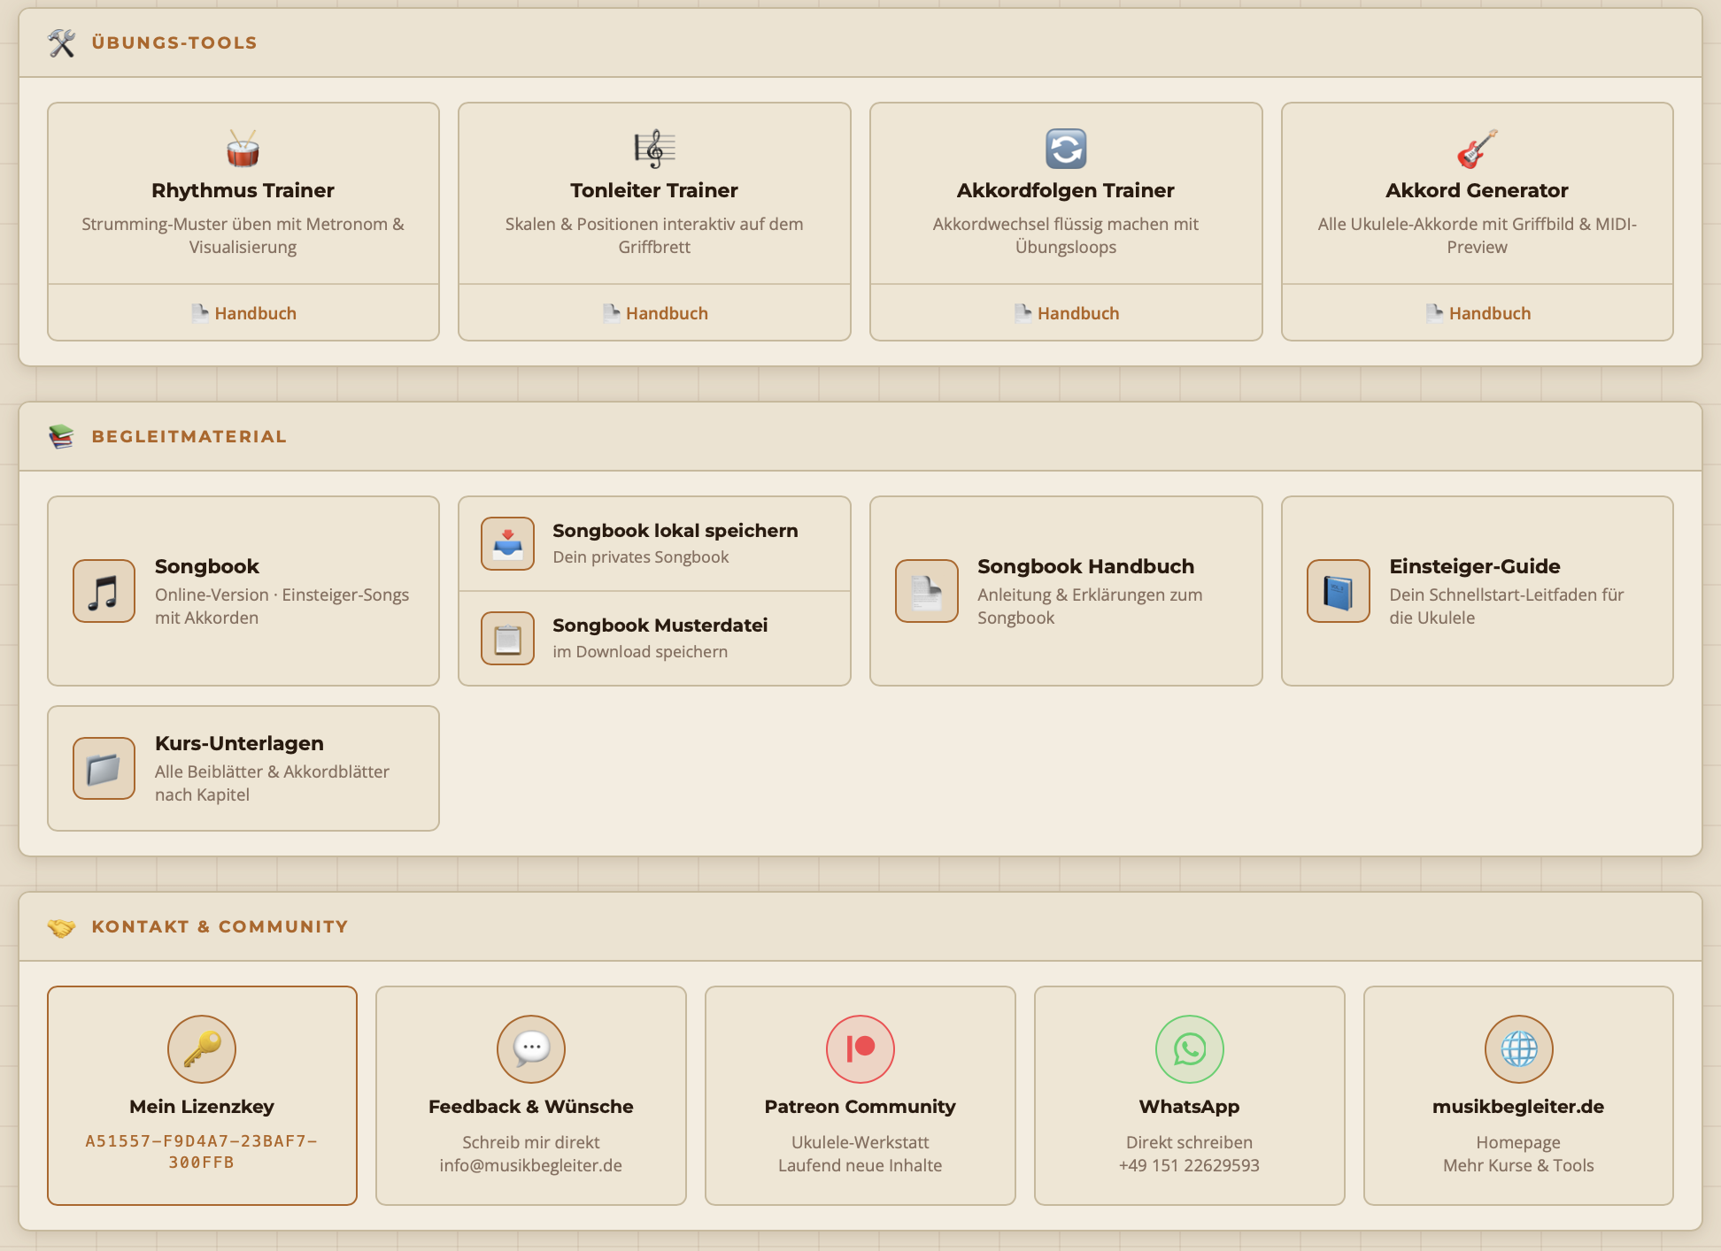
Task: Select the Akkord Generator guitar icon
Action: pyautogui.click(x=1477, y=149)
